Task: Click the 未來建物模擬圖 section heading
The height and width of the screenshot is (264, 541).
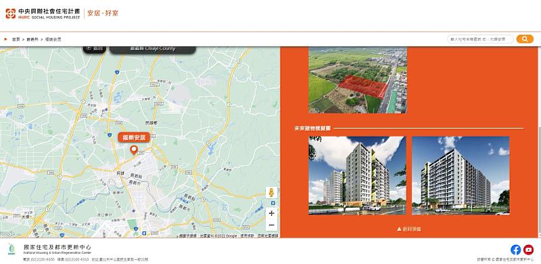Action: tap(312, 128)
